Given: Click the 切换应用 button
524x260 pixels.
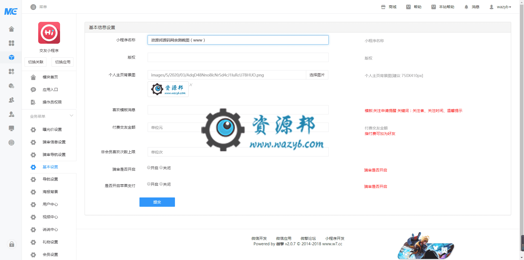Looking at the screenshot, I should 62,62.
